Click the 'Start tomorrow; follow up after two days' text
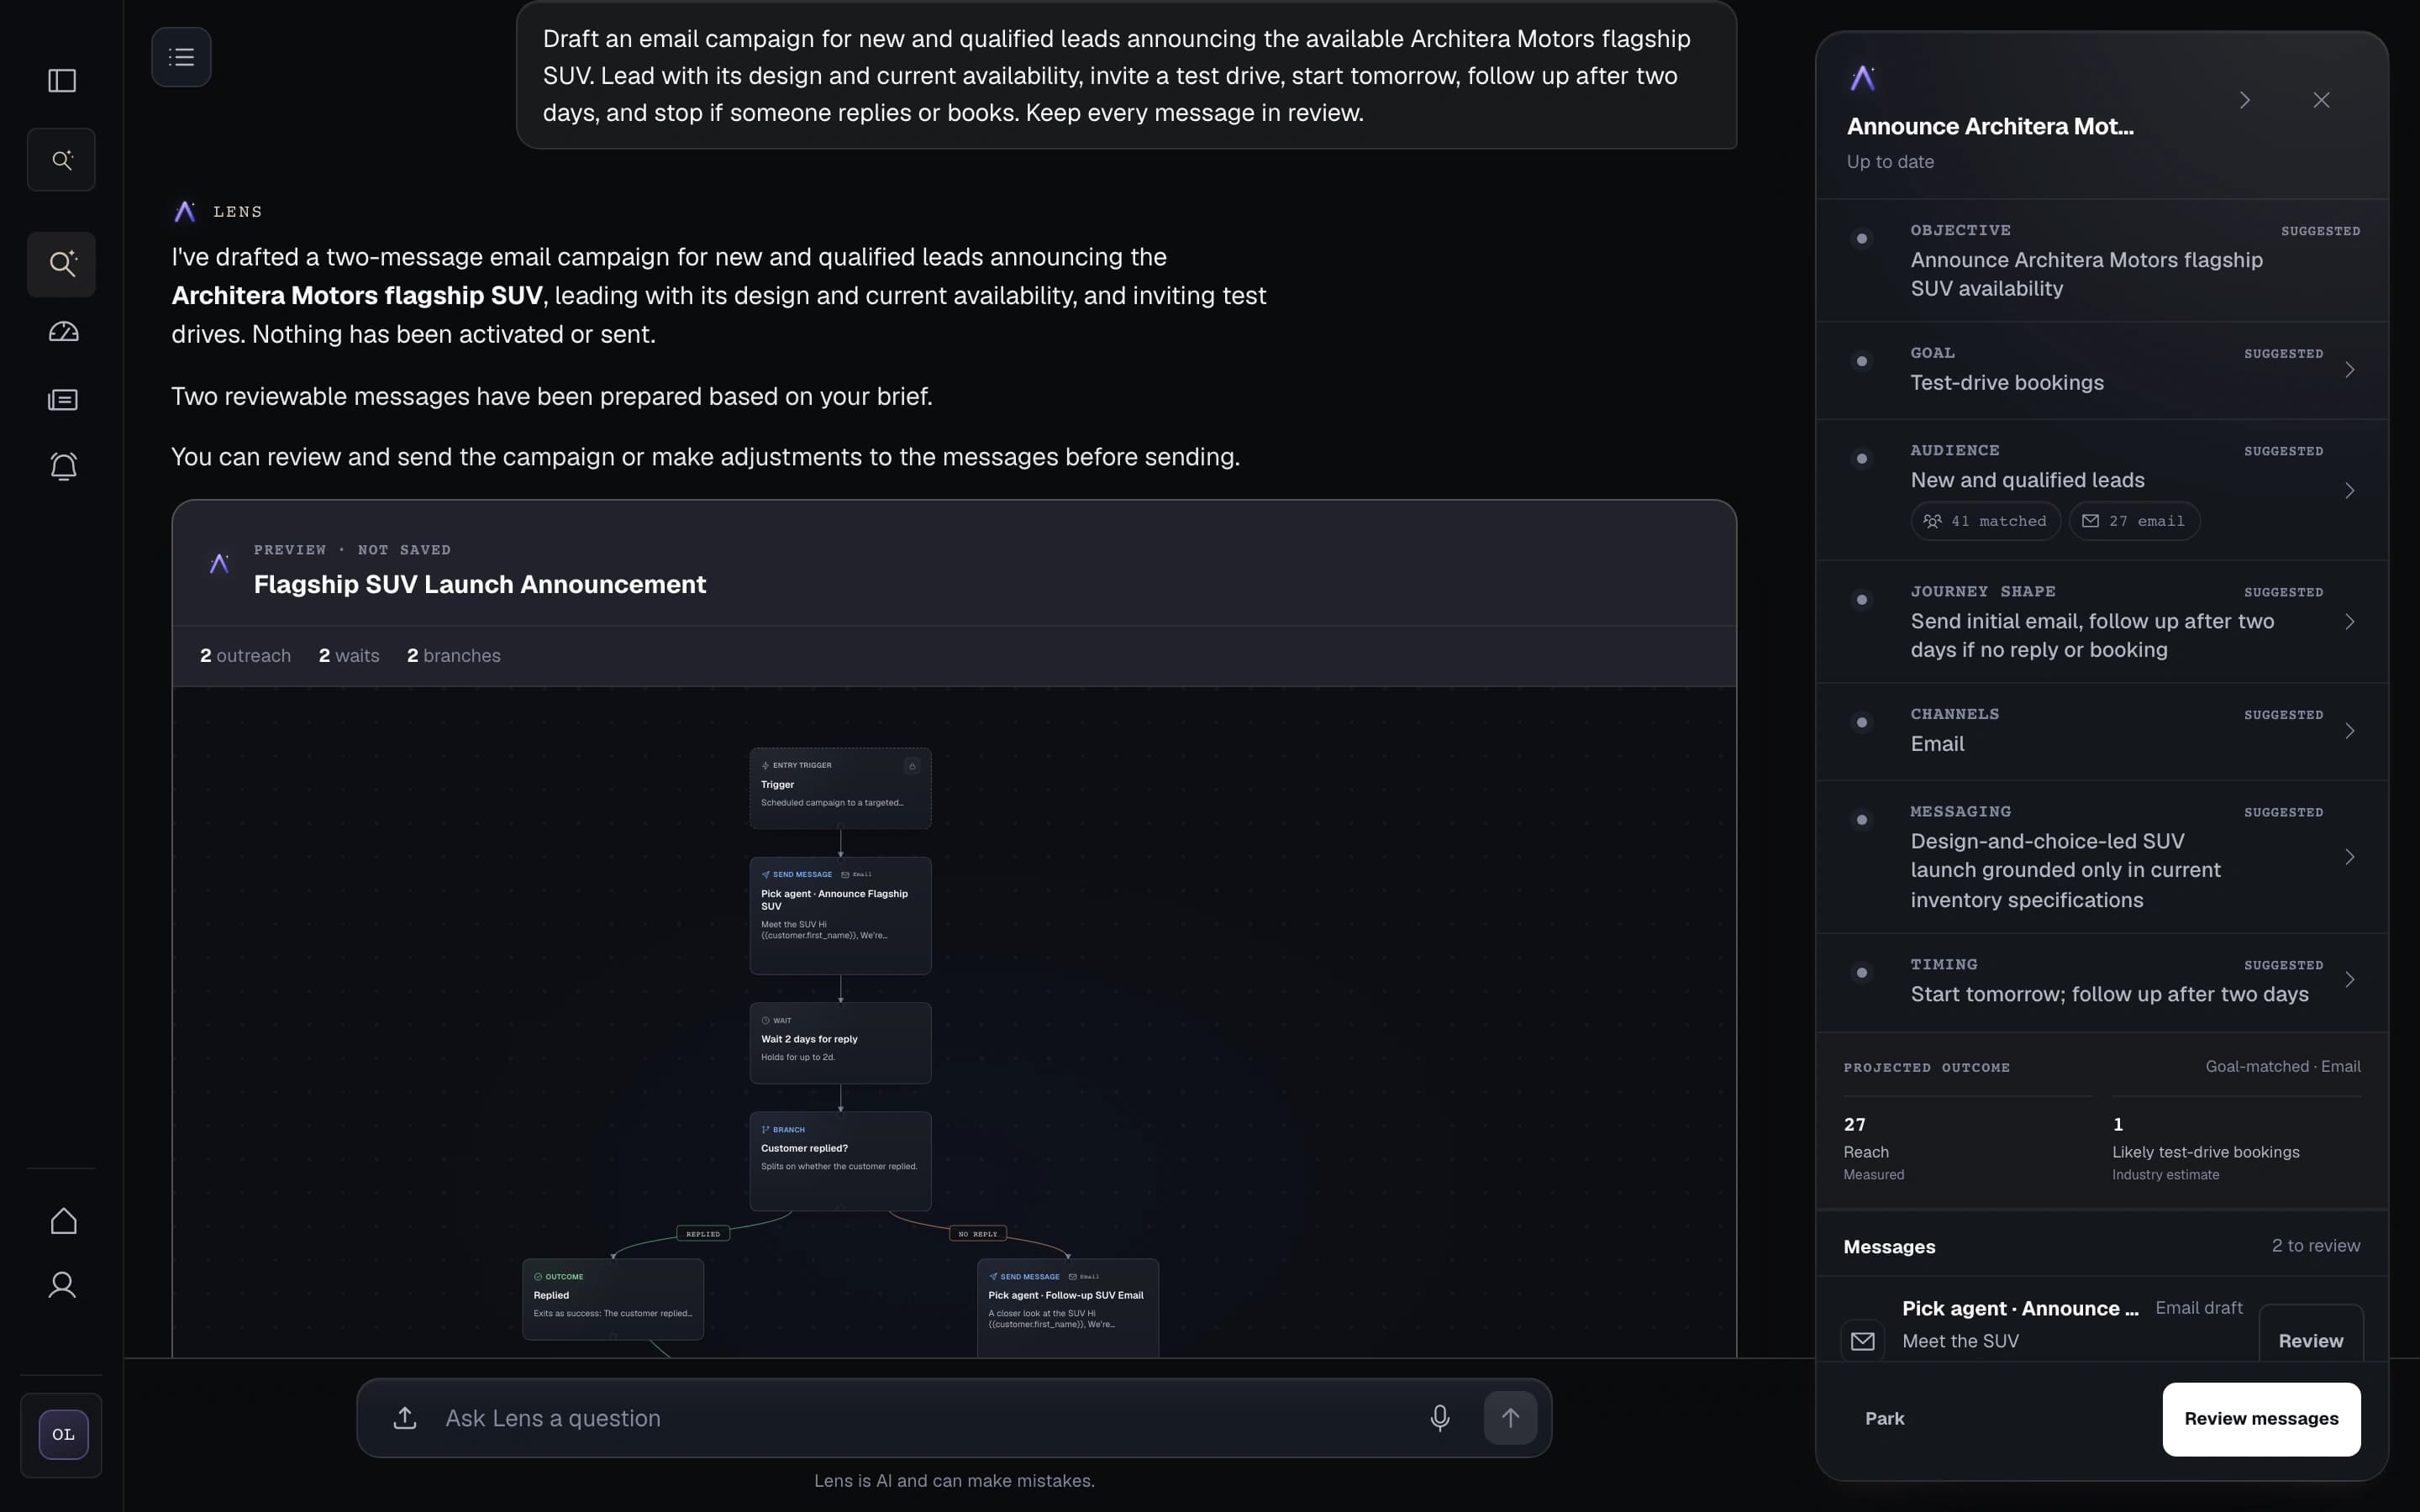This screenshot has width=2420, height=1512. [x=2109, y=994]
